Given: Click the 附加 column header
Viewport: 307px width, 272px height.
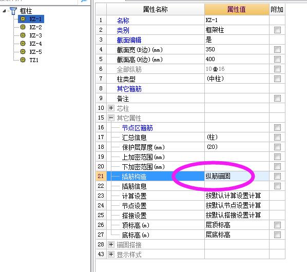Looking at the screenshot, I should coord(277,9).
